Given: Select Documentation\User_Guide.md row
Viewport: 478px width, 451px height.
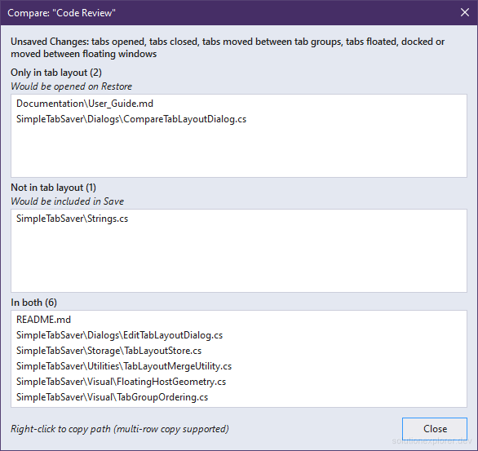Looking at the screenshot, I should click(239, 104).
